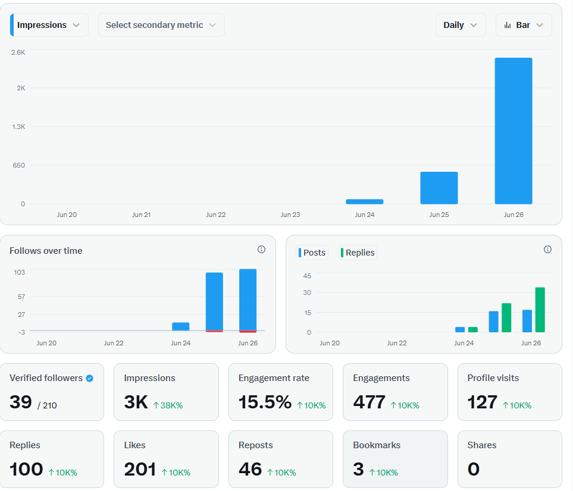Screen dimensions: 573x491
Task: Click the green Replies bar for Jun 26
Action: tap(540, 310)
